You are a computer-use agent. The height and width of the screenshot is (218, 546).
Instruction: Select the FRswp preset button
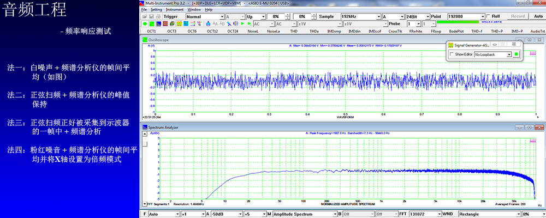pos(436,31)
